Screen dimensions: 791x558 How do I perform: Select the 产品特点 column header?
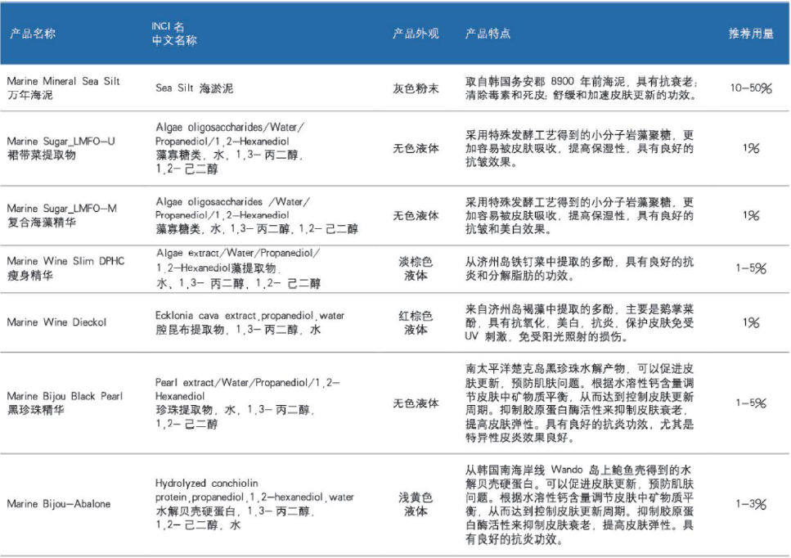pyautogui.click(x=488, y=34)
